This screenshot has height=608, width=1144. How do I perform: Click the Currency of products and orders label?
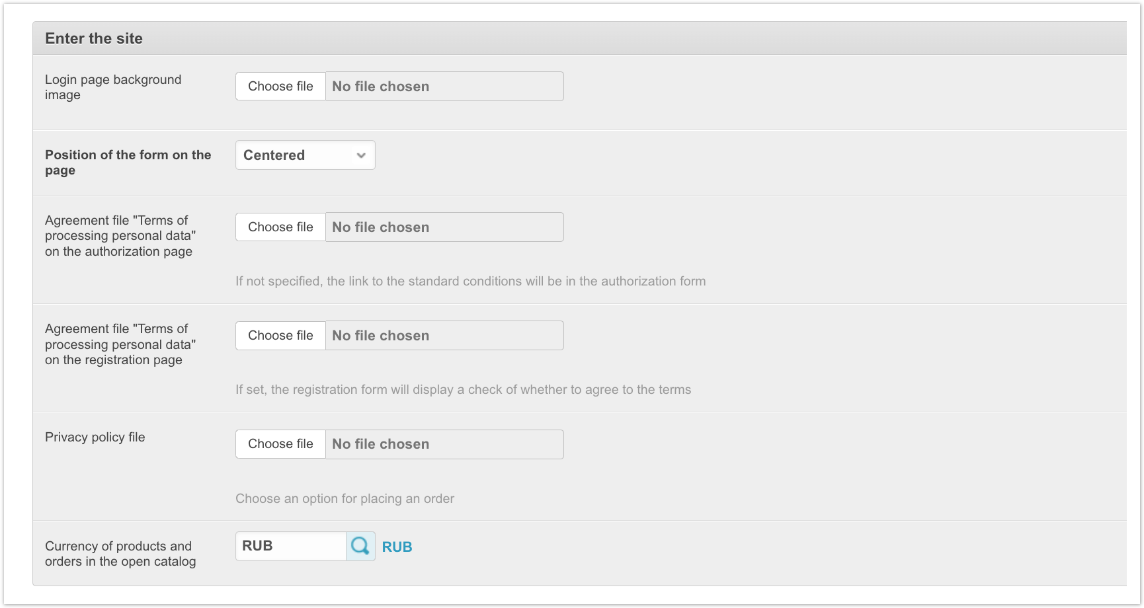tap(120, 554)
